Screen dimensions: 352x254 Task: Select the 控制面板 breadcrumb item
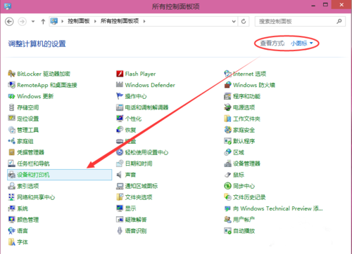(79, 21)
